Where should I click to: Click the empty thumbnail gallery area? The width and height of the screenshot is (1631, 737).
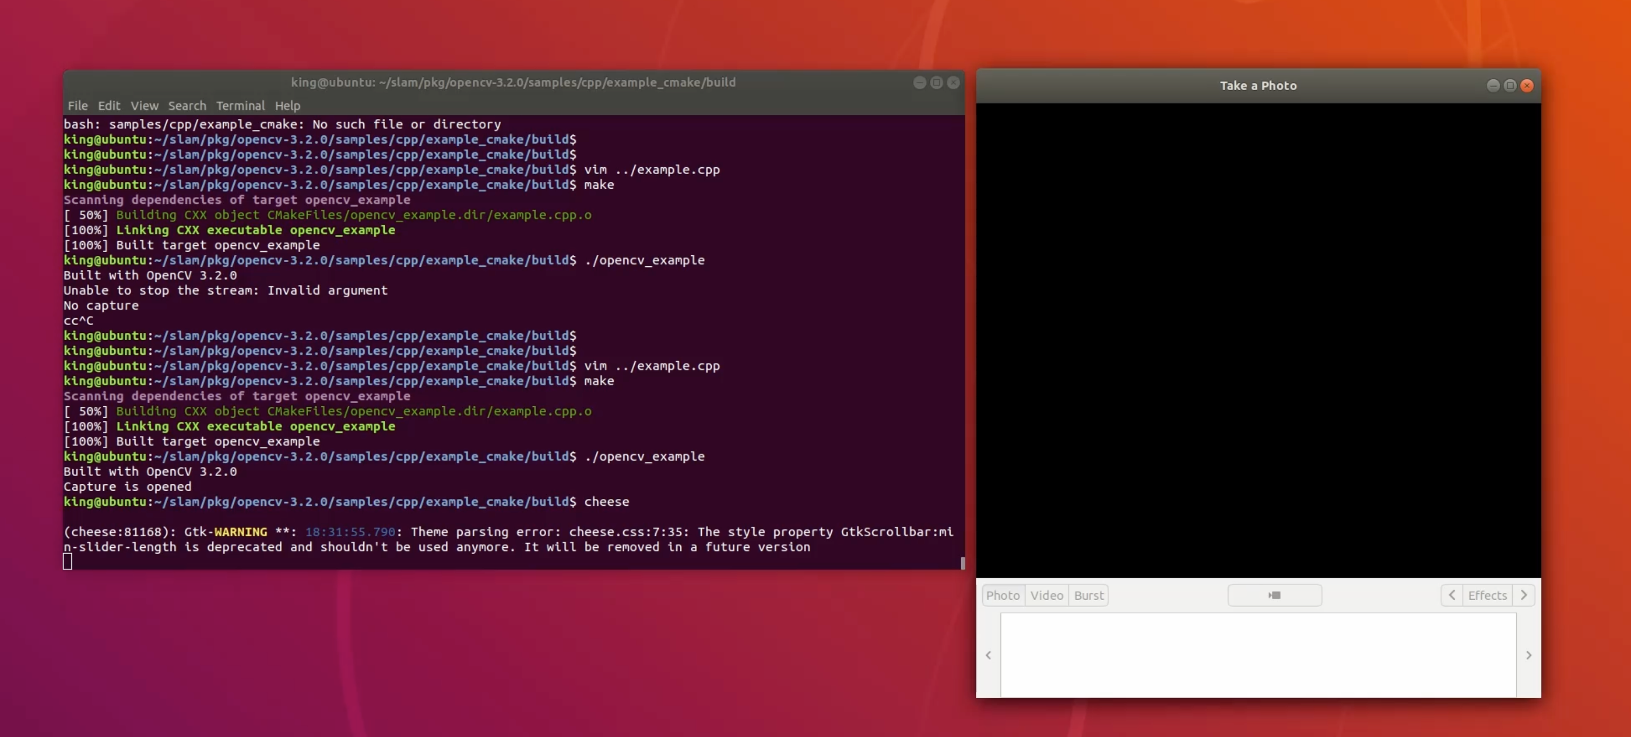[x=1258, y=655]
